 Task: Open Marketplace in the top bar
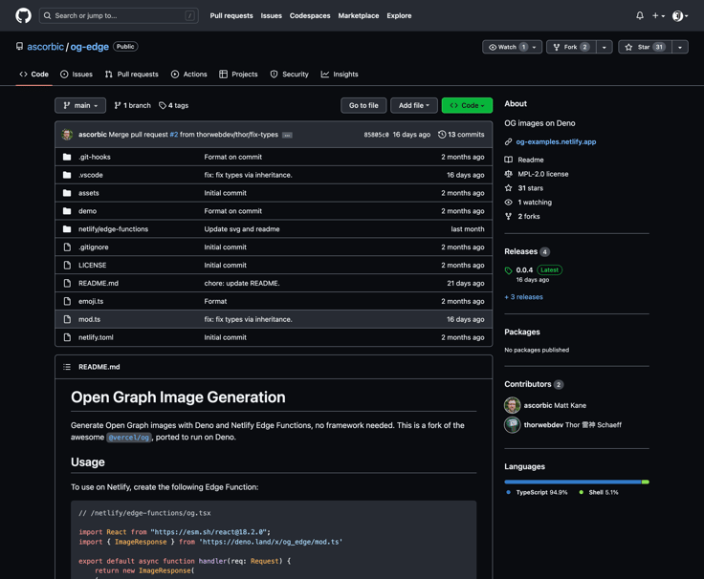click(x=359, y=15)
